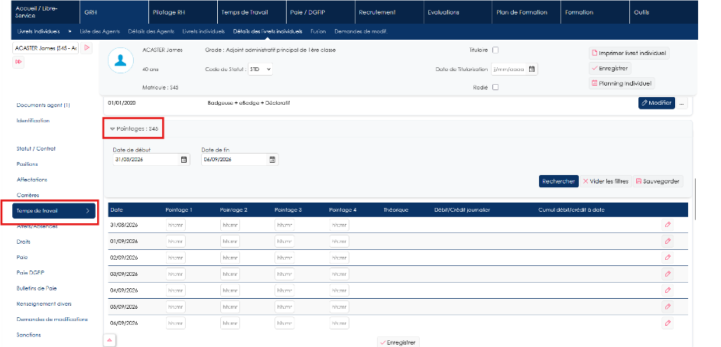This screenshot has width=721, height=347.
Task: Edit pointage row 04/09/2026 with pencil icon
Action: (667, 290)
